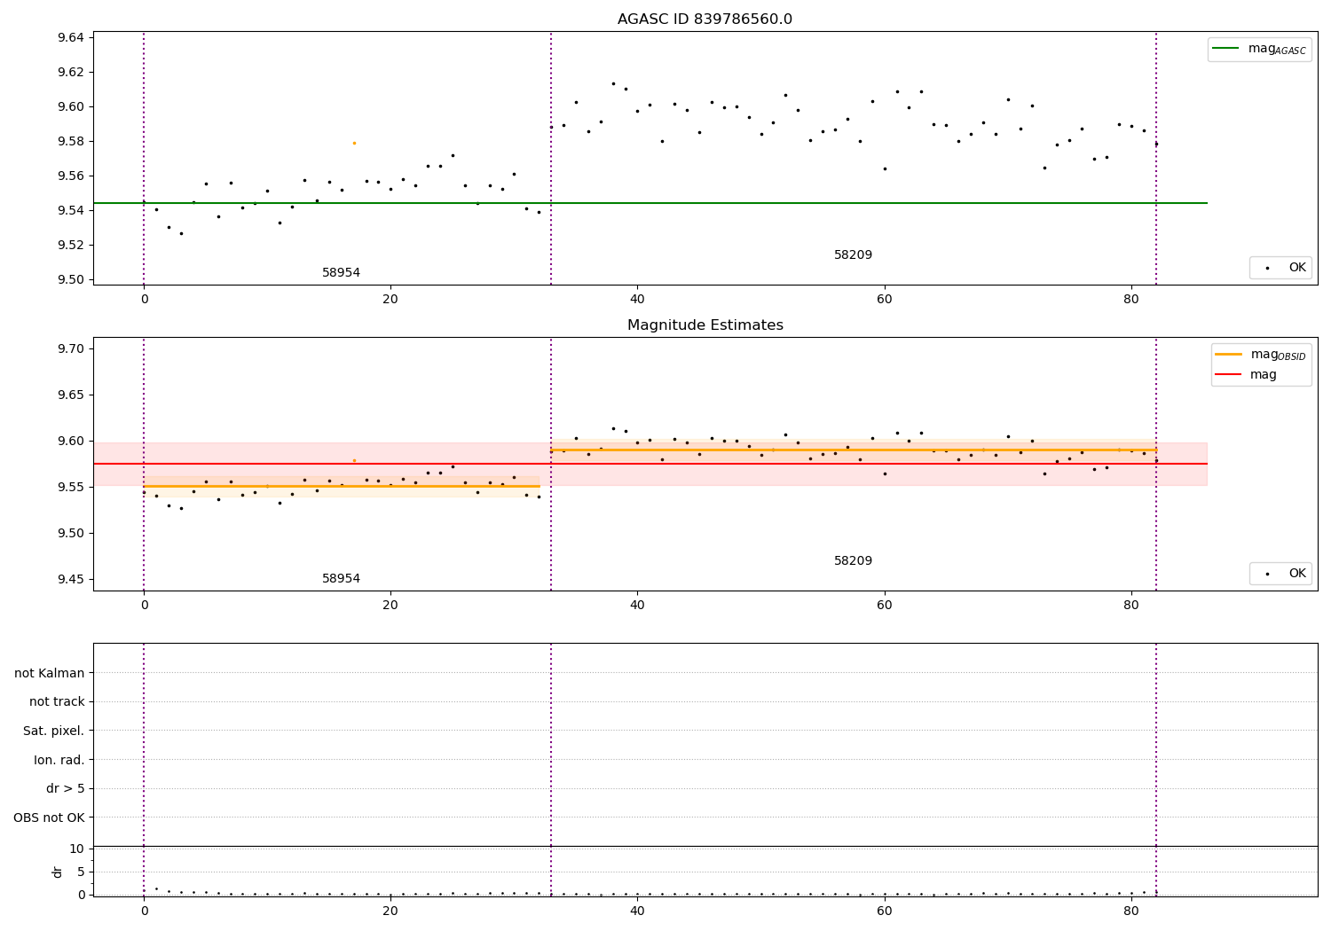Click the dr > 5 axis label

[x=66, y=789]
